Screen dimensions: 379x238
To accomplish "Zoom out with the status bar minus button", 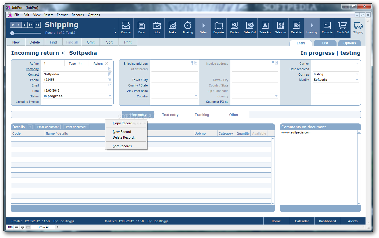I will [17, 227].
